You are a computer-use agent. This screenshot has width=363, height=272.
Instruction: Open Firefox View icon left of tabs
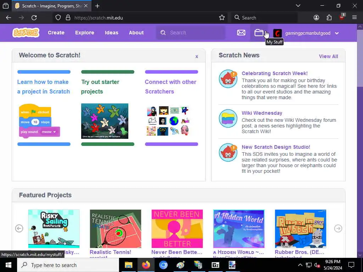[x=6, y=6]
